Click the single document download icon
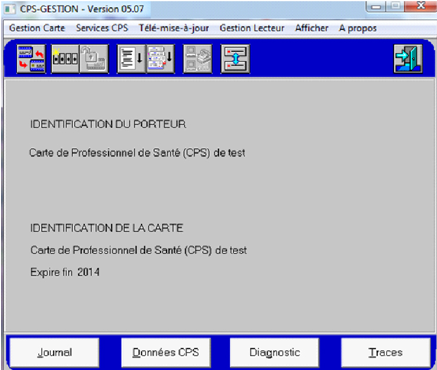The height and width of the screenshot is (370, 437). [x=131, y=59]
